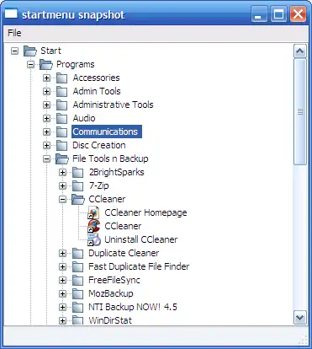The height and width of the screenshot is (349, 312).
Task: Select the Start tree label
Action: tap(50, 51)
